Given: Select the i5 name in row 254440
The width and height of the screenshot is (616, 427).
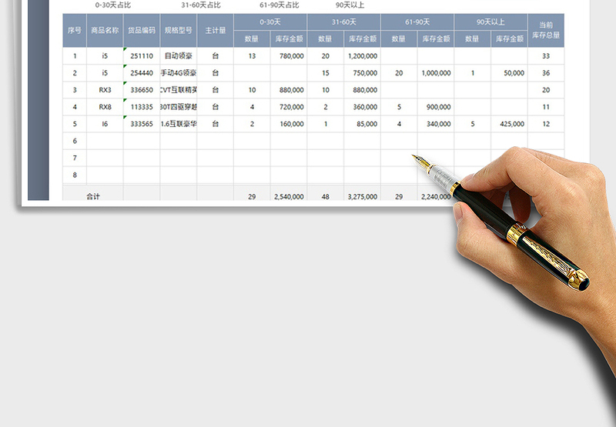Looking at the screenshot, I should 105,73.
